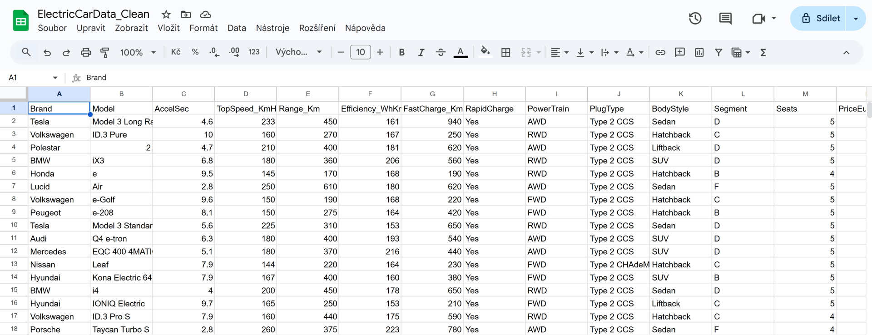Click the select-all corner box

pyautogui.click(x=14, y=94)
